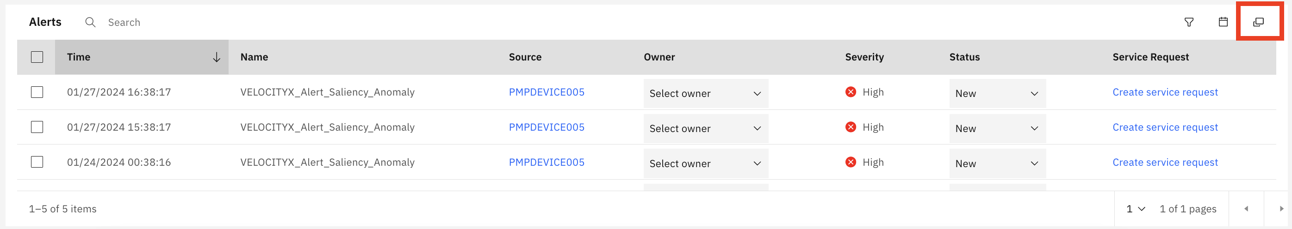
Task: Open PMPDEVICE005 link in third row
Action: pyautogui.click(x=546, y=162)
